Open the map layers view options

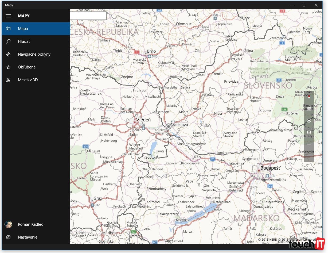(x=309, y=132)
